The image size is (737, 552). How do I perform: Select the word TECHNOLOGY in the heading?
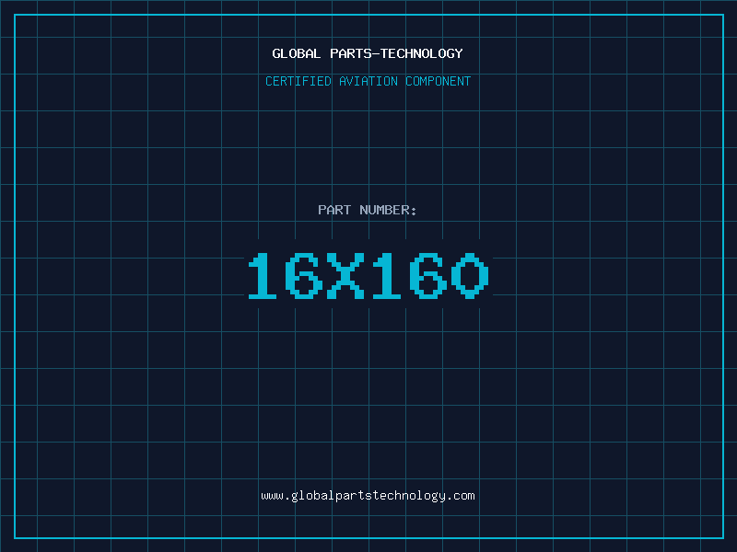pos(422,53)
